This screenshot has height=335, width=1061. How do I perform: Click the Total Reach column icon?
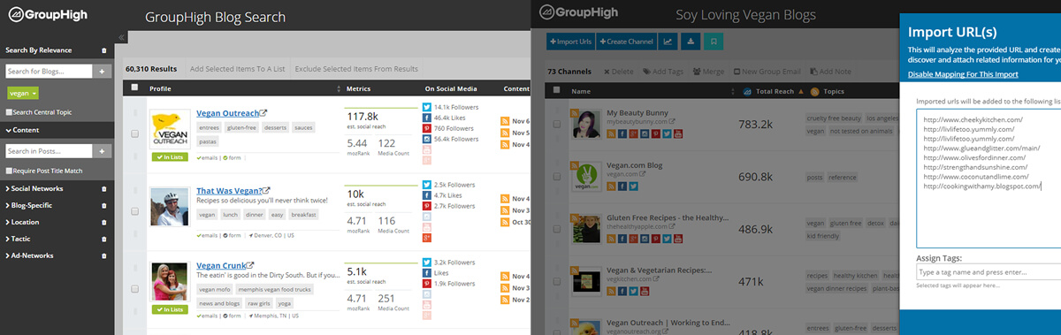[x=747, y=91]
